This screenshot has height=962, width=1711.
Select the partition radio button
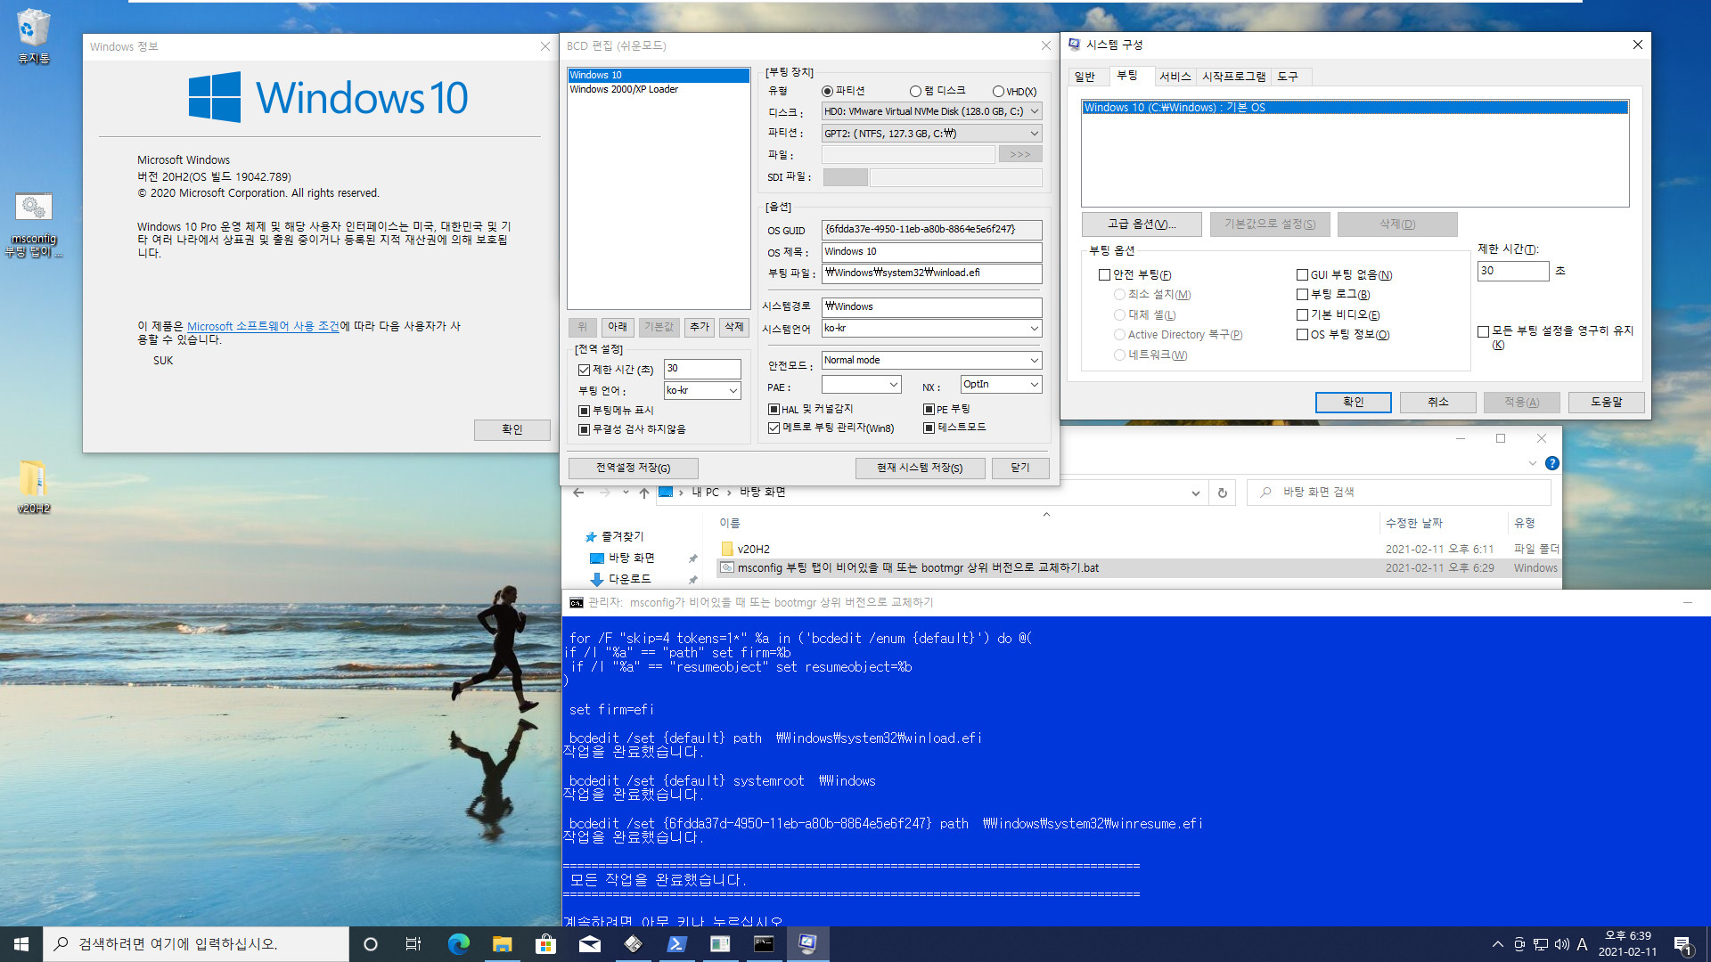click(827, 91)
